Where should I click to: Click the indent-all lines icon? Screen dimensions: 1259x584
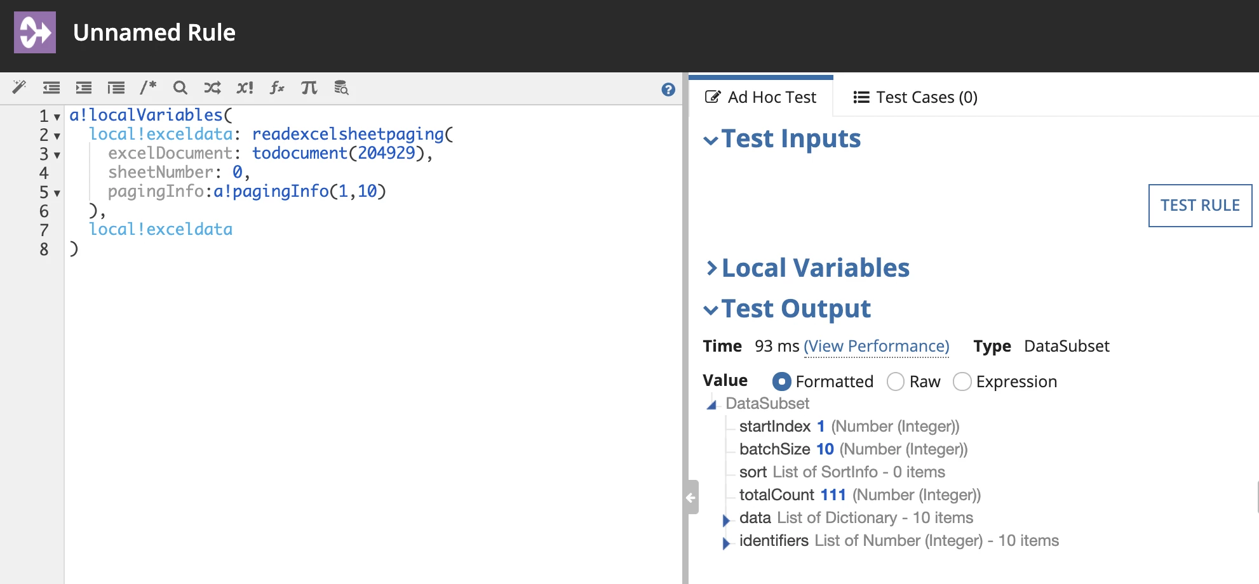[116, 88]
